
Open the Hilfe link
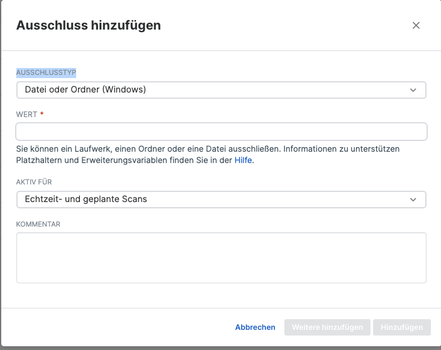[243, 161]
